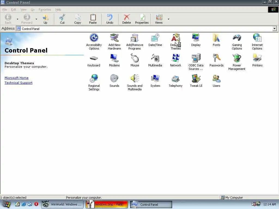Screen dimensions: 279x209
Task: Open the Fonts folder icon
Action: click(216, 40)
